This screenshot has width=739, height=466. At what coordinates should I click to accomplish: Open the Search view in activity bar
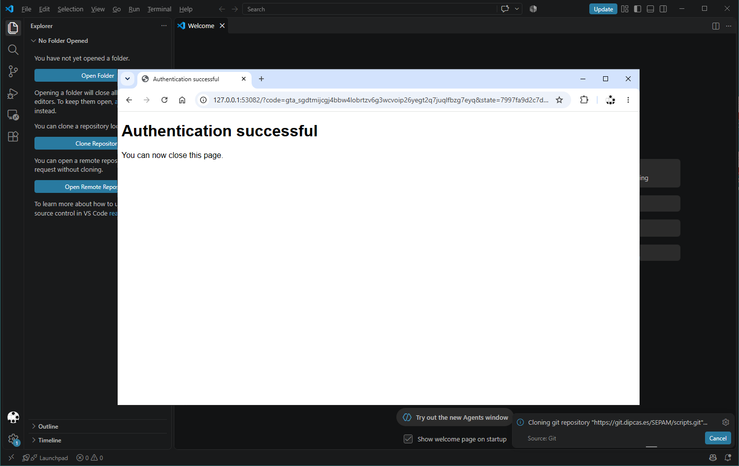pyautogui.click(x=13, y=50)
